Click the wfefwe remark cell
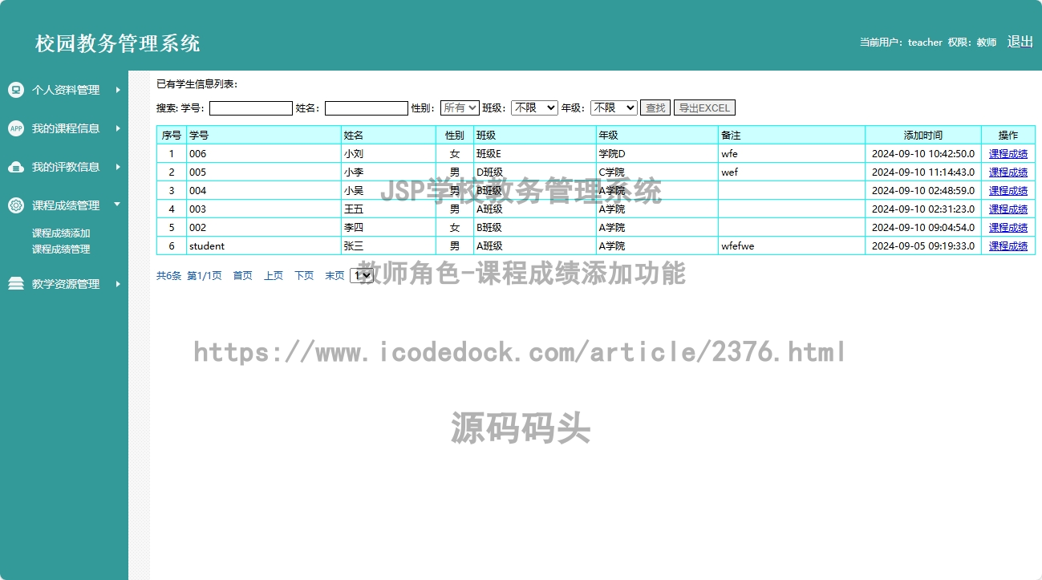1042x580 pixels. pyautogui.click(x=792, y=246)
